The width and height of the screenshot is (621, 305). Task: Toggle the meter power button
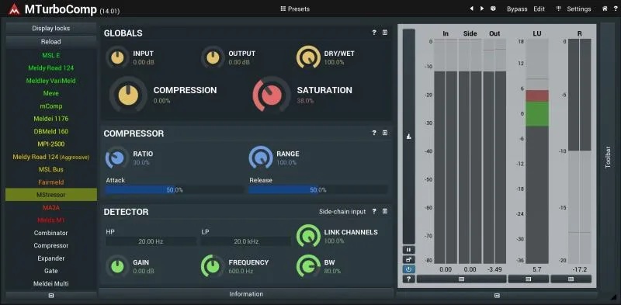[x=409, y=269]
